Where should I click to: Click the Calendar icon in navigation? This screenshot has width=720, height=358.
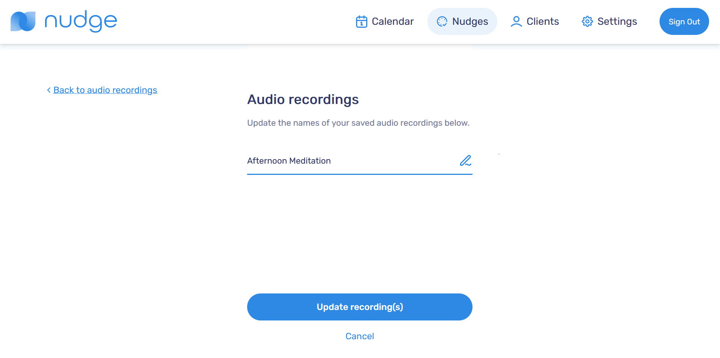[361, 22]
